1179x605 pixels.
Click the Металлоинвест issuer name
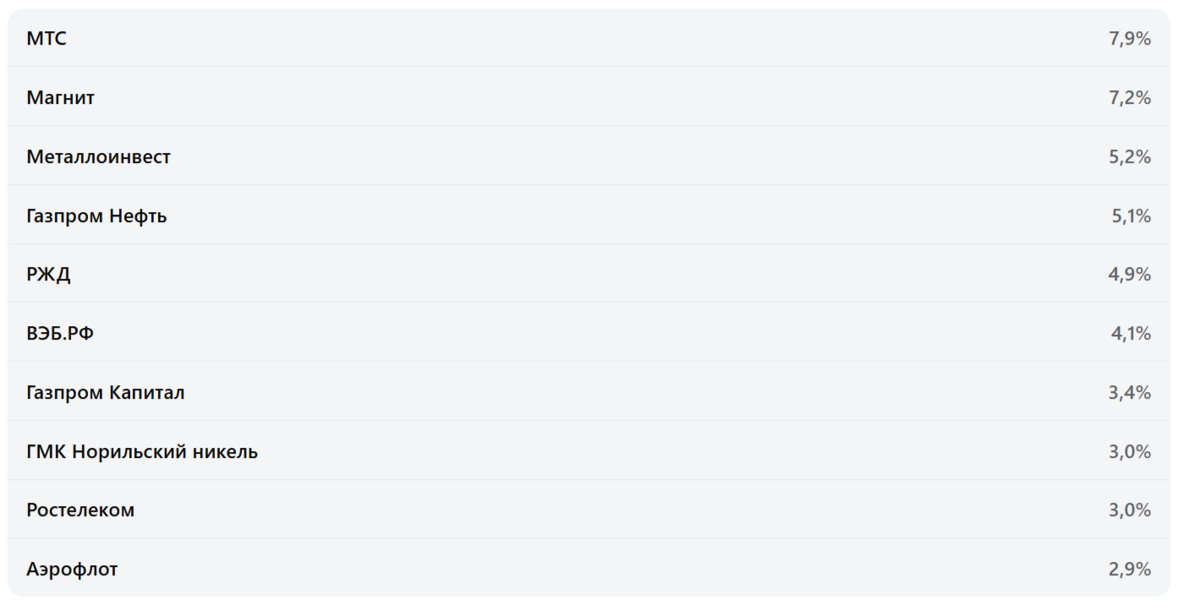(x=98, y=156)
